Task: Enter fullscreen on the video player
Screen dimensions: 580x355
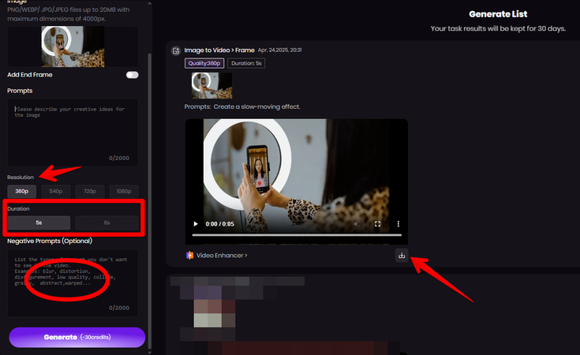Action: (x=378, y=224)
